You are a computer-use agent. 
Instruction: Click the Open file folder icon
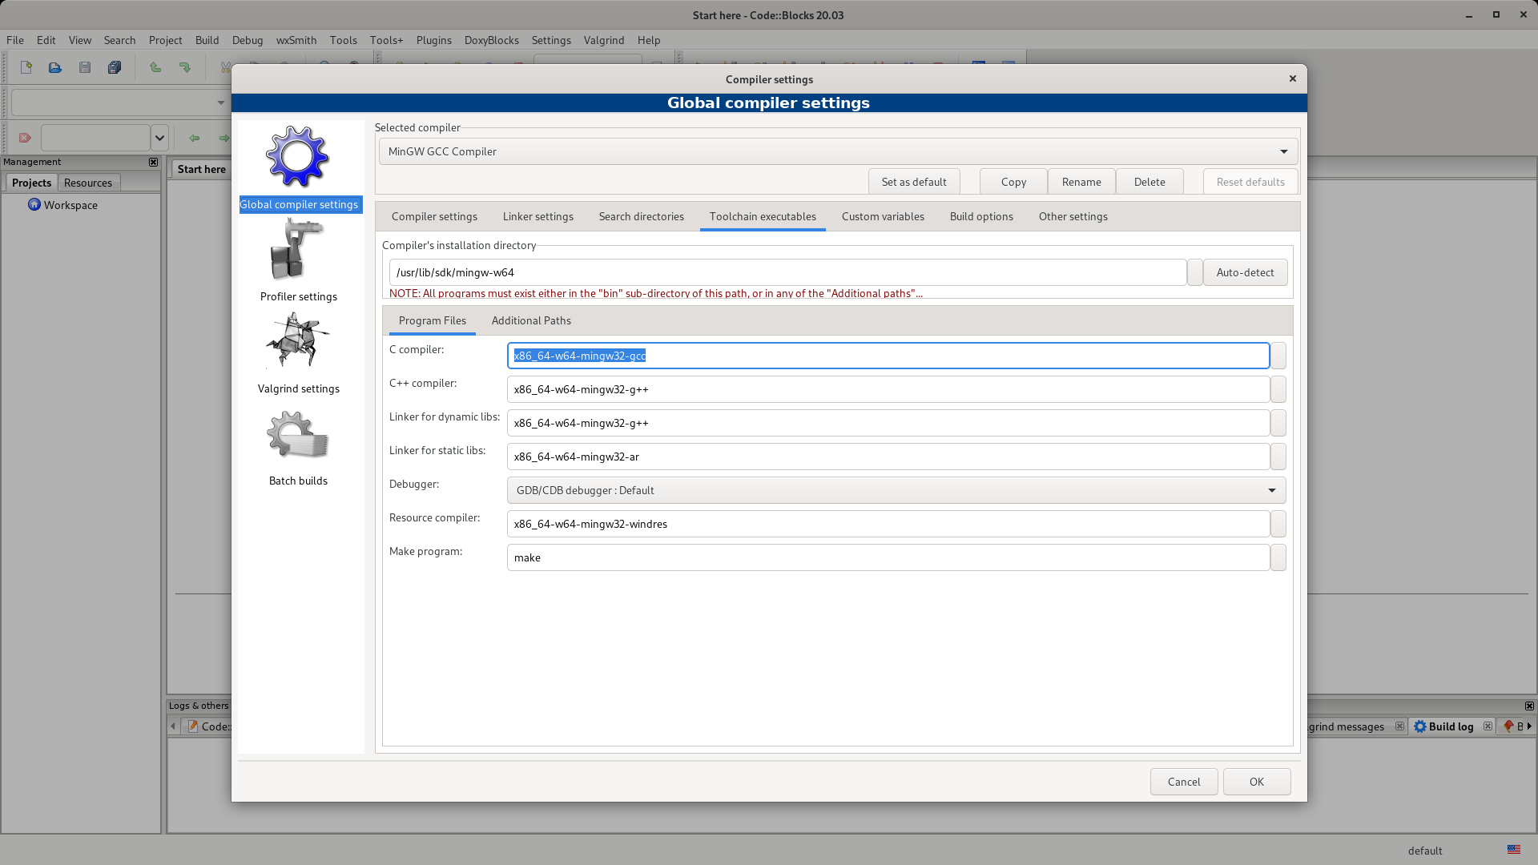coord(55,67)
